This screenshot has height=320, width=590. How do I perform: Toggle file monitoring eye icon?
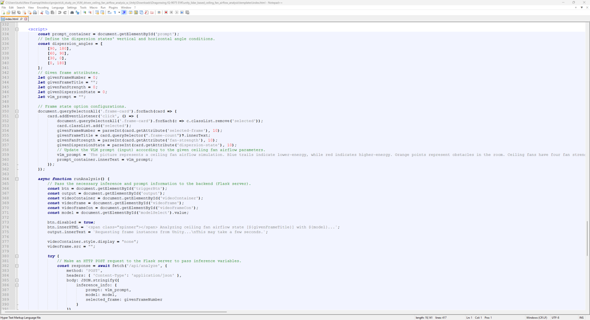tap(159, 13)
